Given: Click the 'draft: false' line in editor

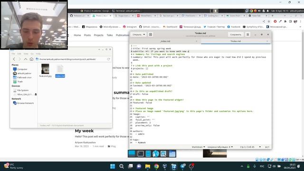Looking at the screenshot, I should [x=141, y=94].
